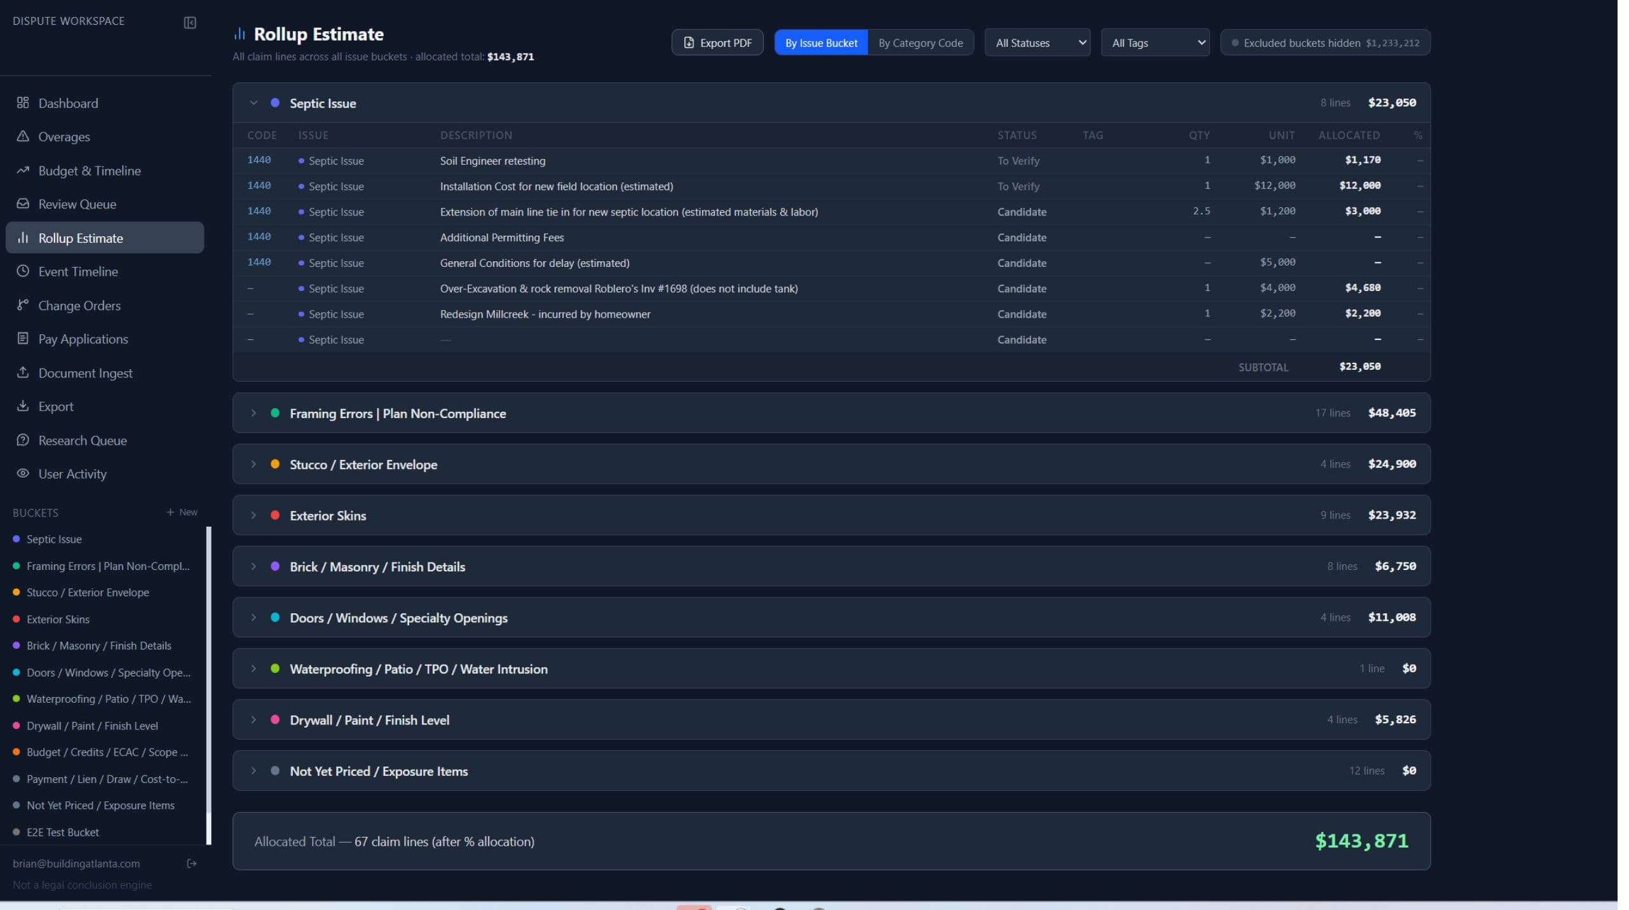Expand Drywall / Paint / Finish Level
This screenshot has height=910, width=1629.
pyautogui.click(x=253, y=720)
